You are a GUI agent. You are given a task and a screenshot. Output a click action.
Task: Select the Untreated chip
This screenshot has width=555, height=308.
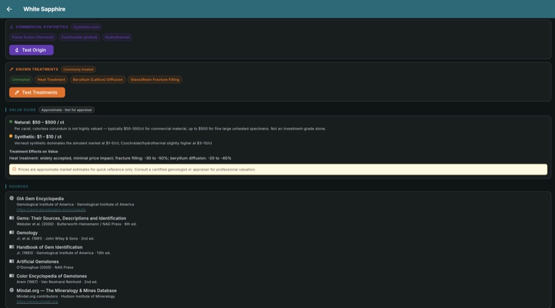20,79
